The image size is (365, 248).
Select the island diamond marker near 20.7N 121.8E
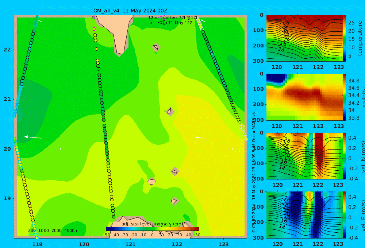point(170,111)
